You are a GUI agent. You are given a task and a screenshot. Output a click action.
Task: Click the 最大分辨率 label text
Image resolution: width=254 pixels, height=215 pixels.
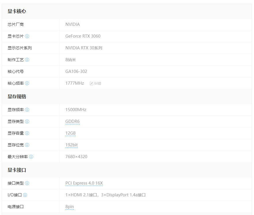pyautogui.click(x=18, y=157)
